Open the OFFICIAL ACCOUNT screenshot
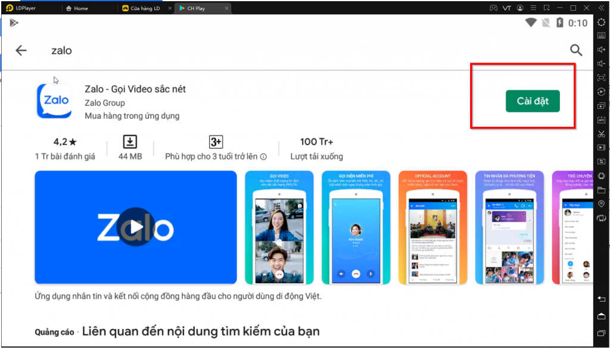The width and height of the screenshot is (610, 348). pyautogui.click(x=432, y=227)
